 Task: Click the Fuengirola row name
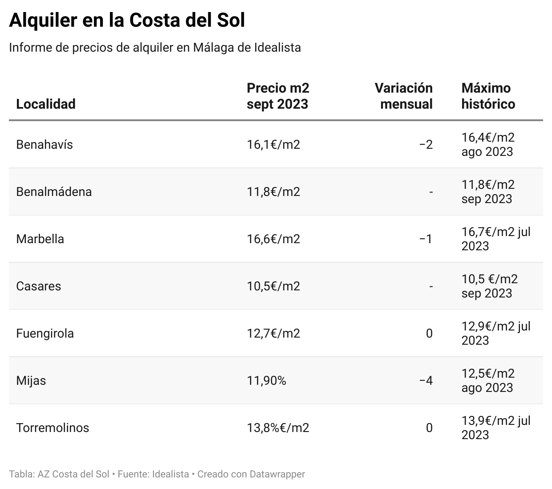pyautogui.click(x=45, y=334)
